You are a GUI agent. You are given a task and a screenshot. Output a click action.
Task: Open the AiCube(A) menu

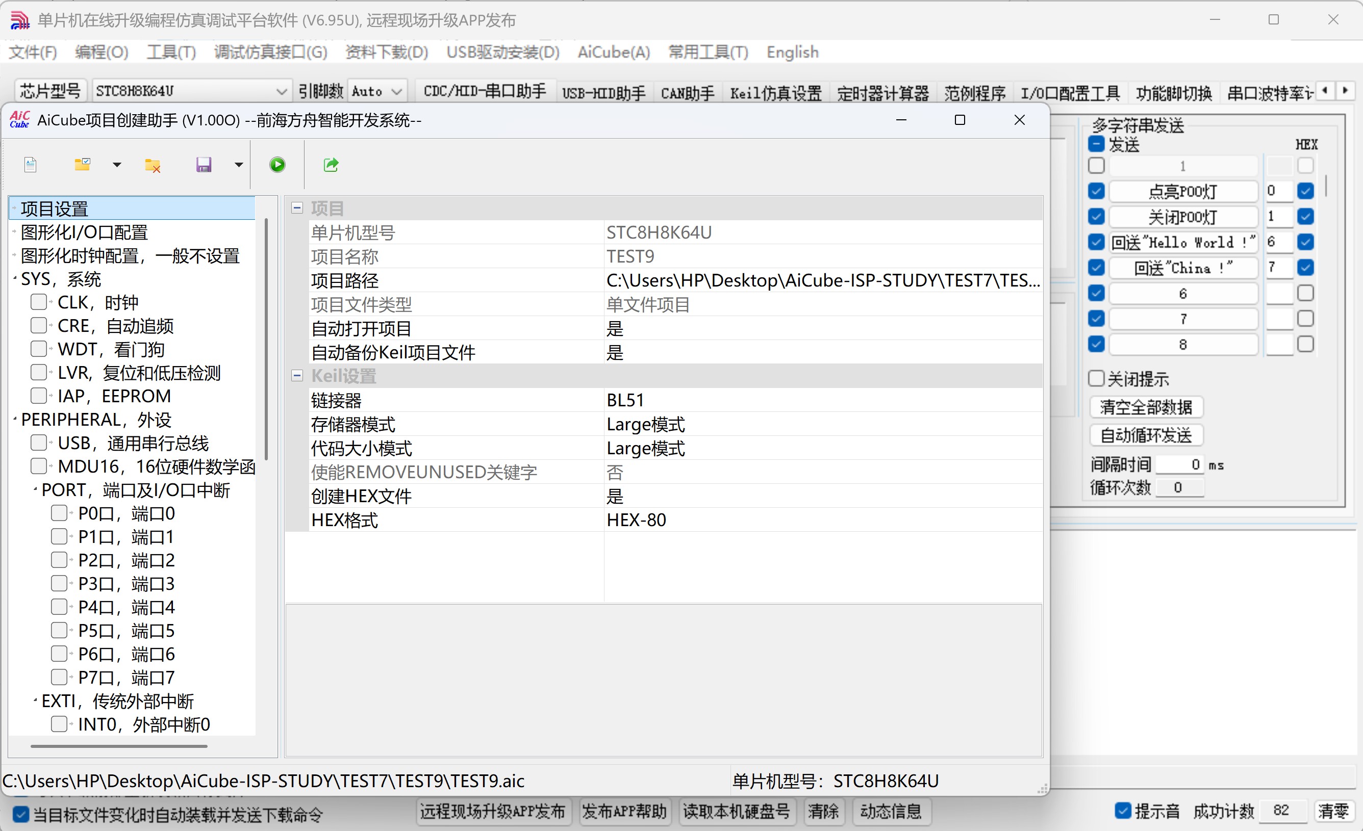[x=614, y=52]
